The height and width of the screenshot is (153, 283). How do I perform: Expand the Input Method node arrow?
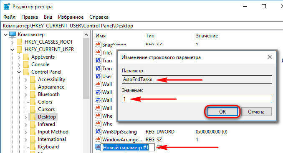point(25,132)
